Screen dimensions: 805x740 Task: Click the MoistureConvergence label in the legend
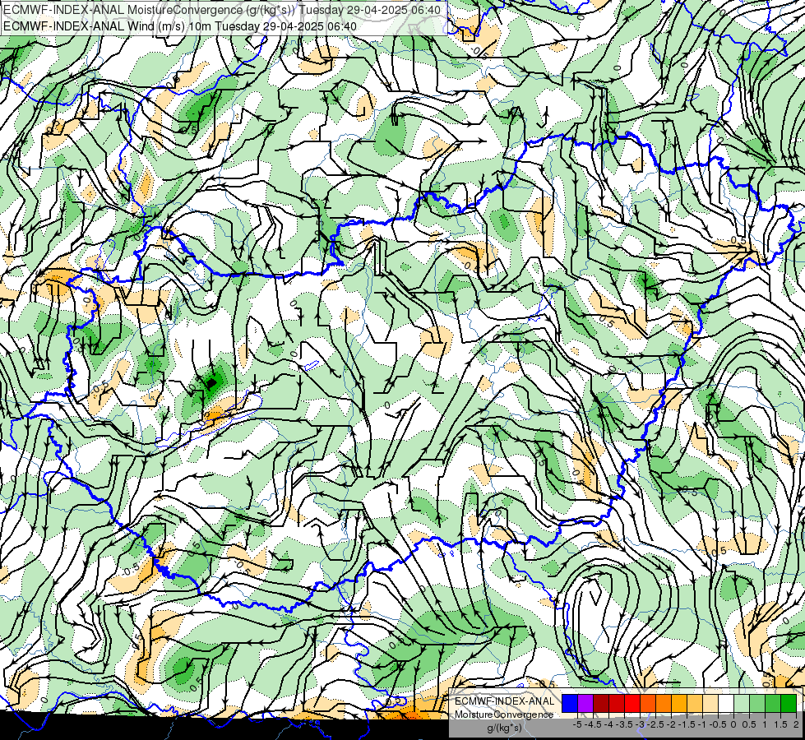click(504, 715)
